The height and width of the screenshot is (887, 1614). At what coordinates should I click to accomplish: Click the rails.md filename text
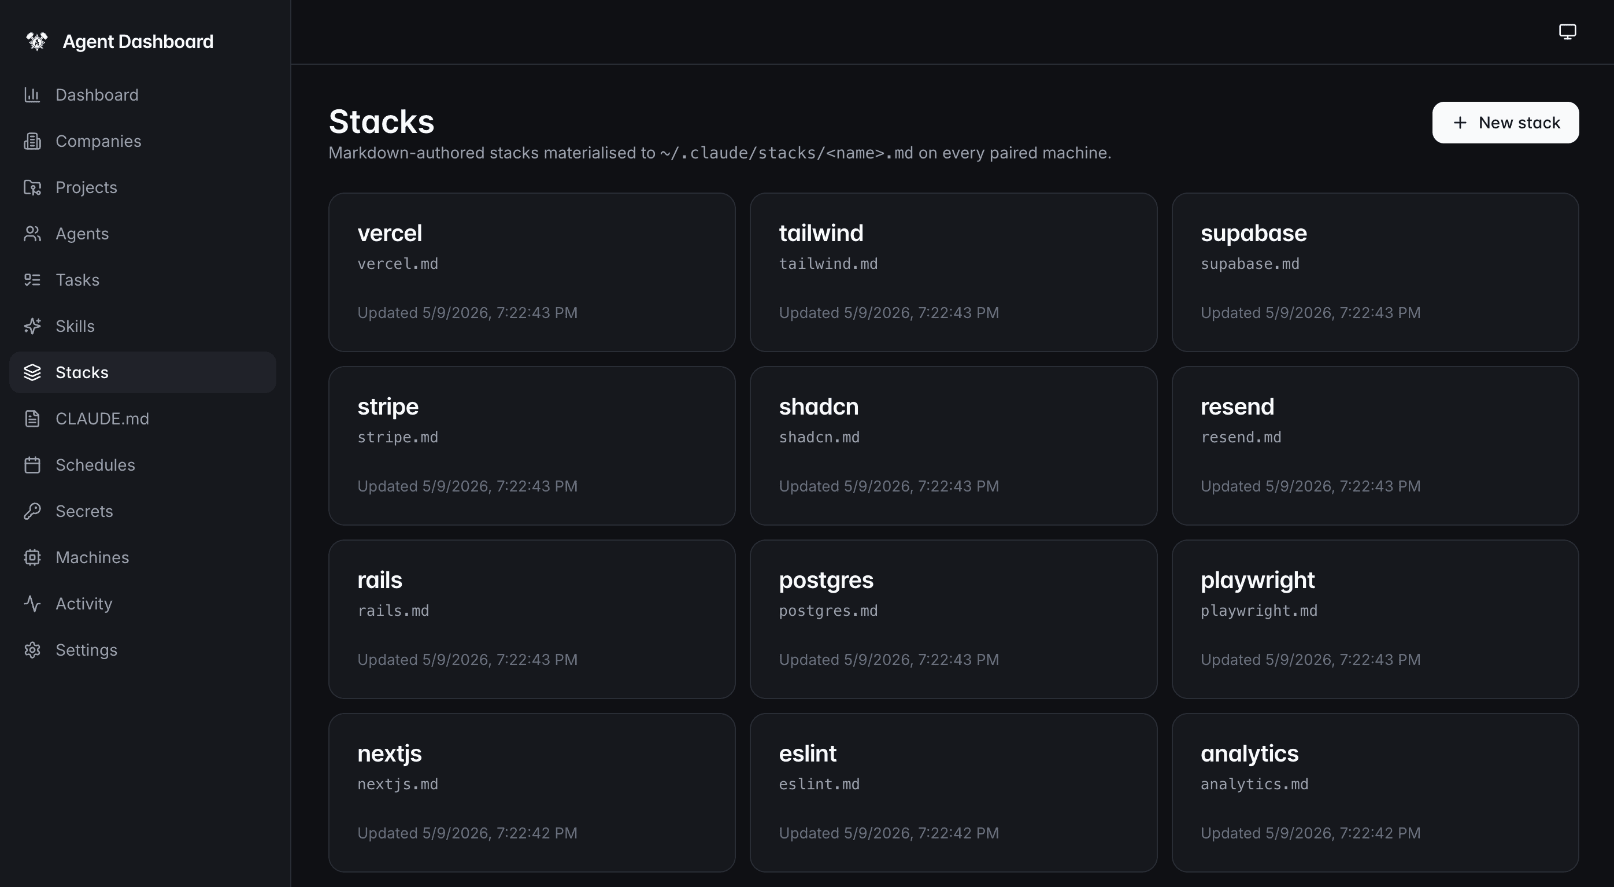393,611
